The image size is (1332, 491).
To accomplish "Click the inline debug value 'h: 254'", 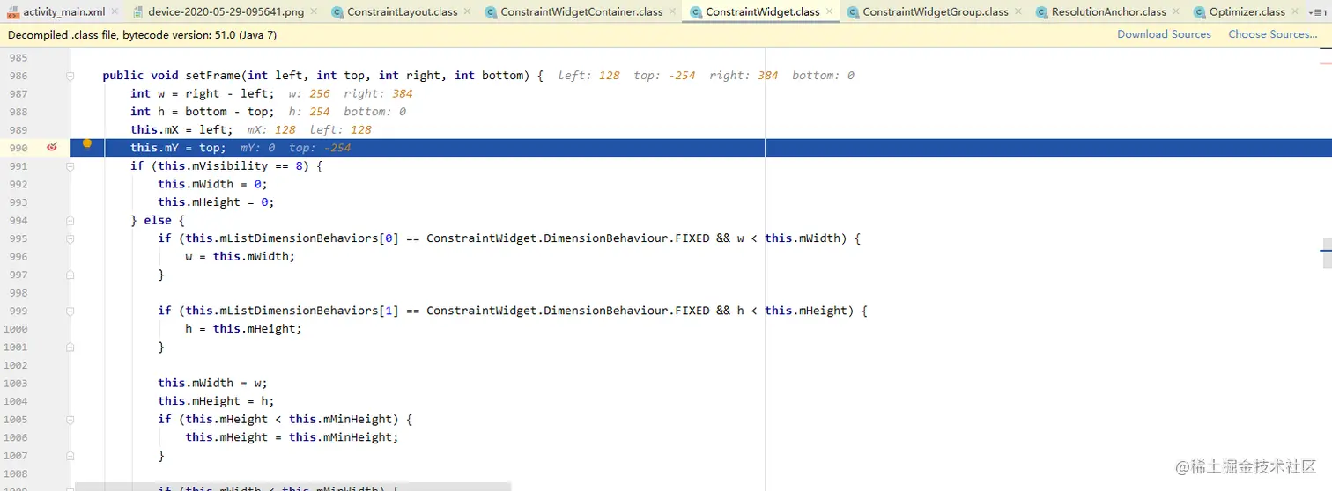I will coord(309,112).
